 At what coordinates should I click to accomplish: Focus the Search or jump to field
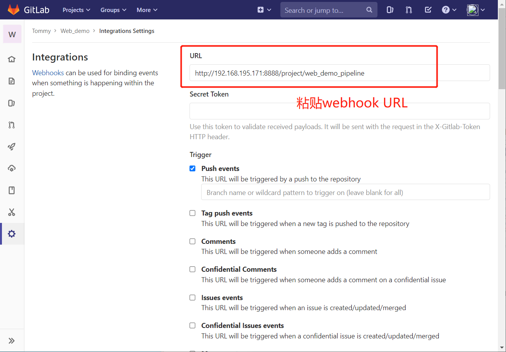tap(329, 10)
